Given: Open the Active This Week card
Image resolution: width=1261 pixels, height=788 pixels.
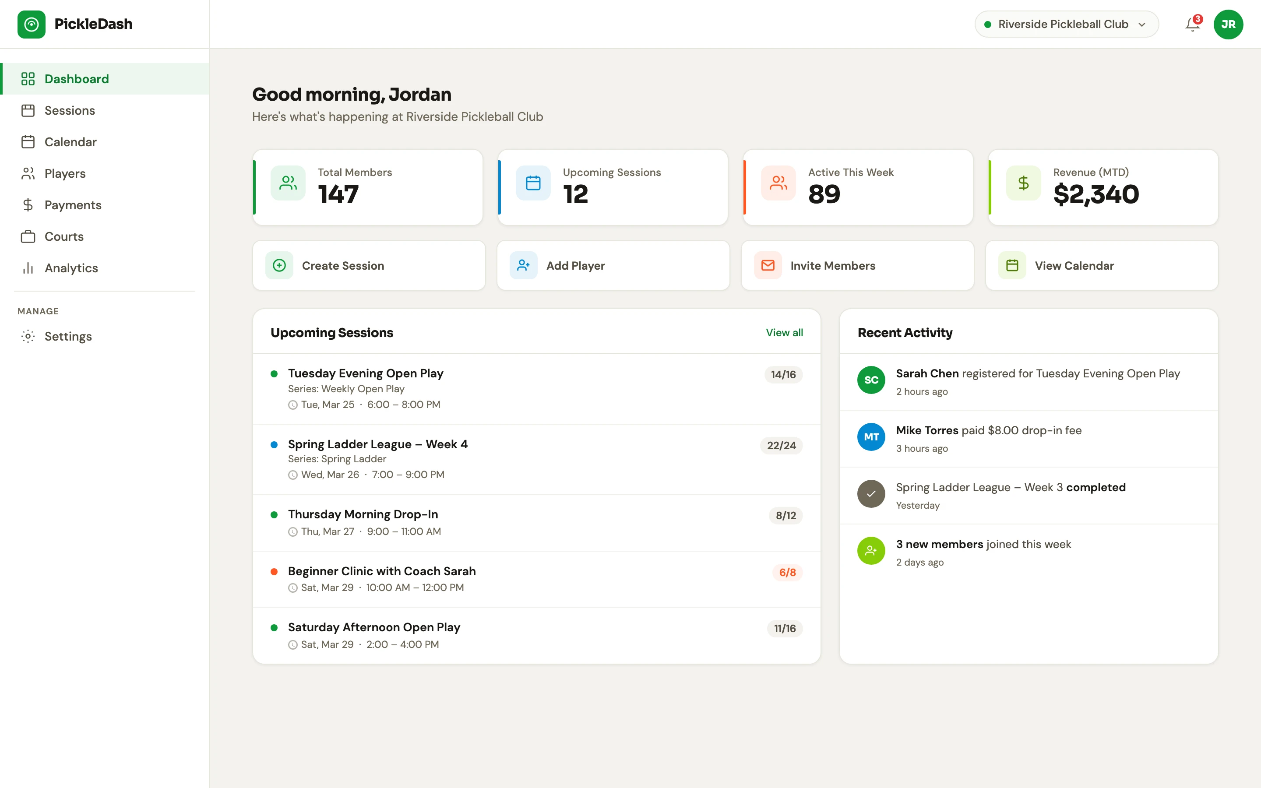Looking at the screenshot, I should (x=858, y=188).
